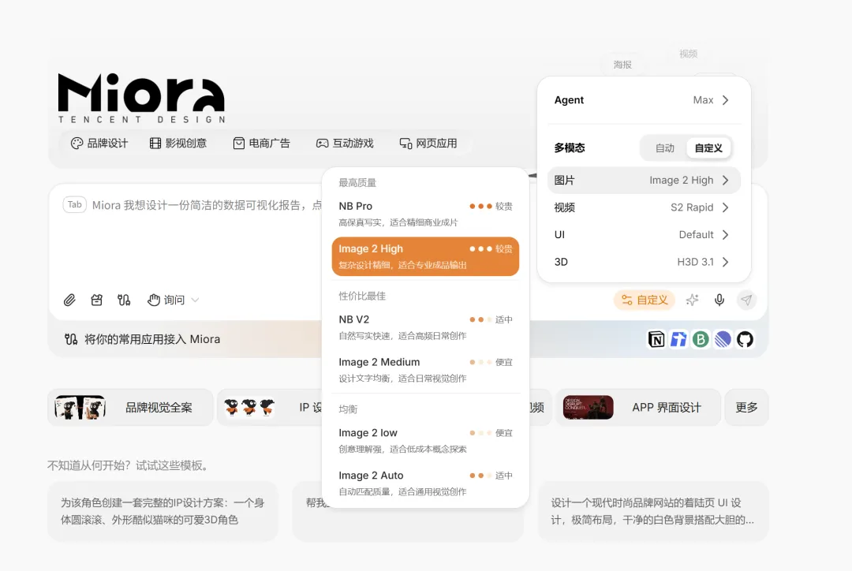Viewport: 852px width, 571px height.
Task: Click the Tab key hint badge
Action: pyautogui.click(x=75, y=205)
